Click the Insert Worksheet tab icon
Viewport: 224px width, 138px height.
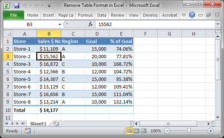click(x=56, y=124)
